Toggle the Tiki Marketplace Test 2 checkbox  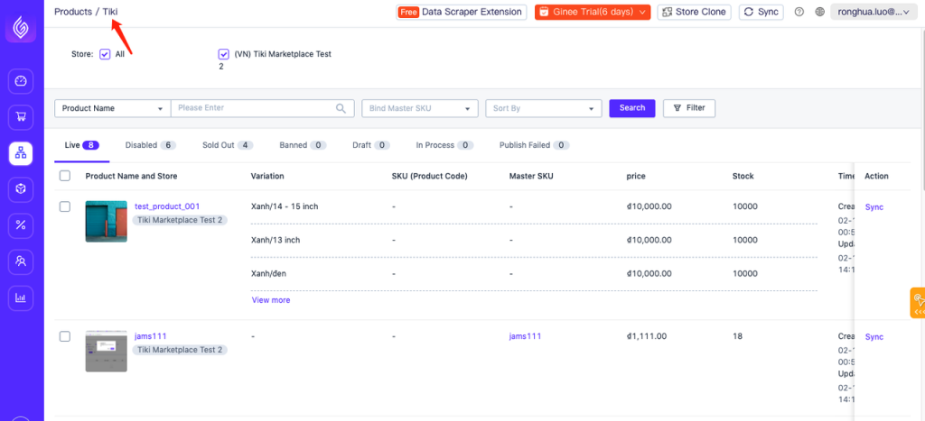224,54
